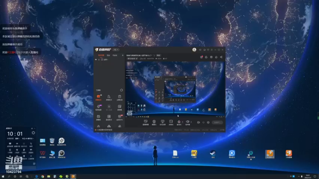
Task: Open highlighted orange Douyu desktop shortcut
Action: (270, 154)
